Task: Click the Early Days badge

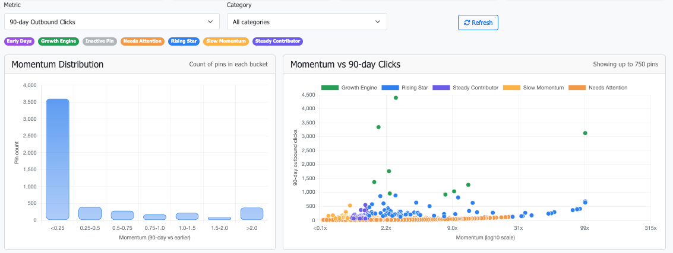Action: [x=20, y=41]
